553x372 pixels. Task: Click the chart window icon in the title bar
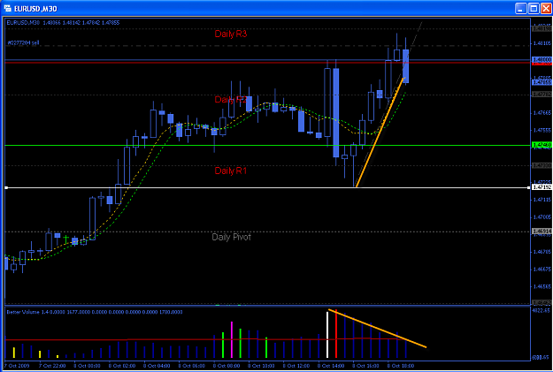tap(7, 8)
